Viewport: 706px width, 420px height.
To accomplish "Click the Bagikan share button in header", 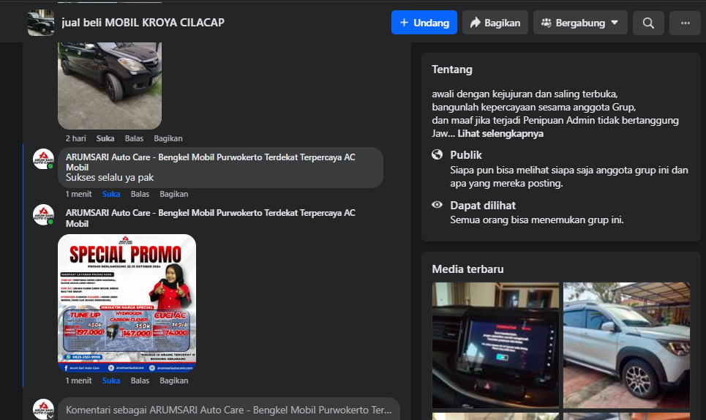I will coord(495,23).
